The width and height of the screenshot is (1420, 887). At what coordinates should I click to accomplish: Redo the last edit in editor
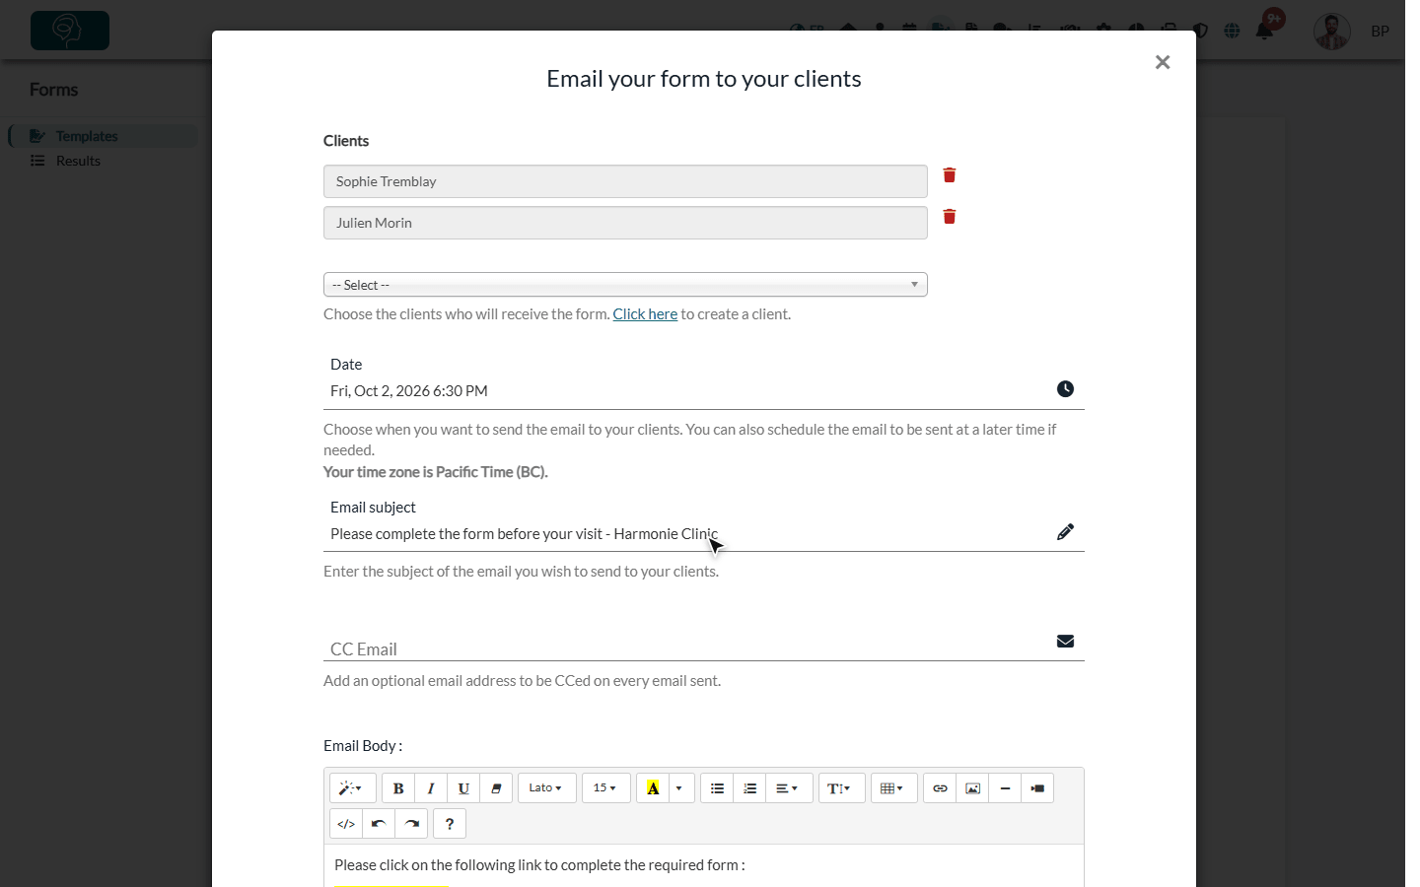tap(411, 824)
